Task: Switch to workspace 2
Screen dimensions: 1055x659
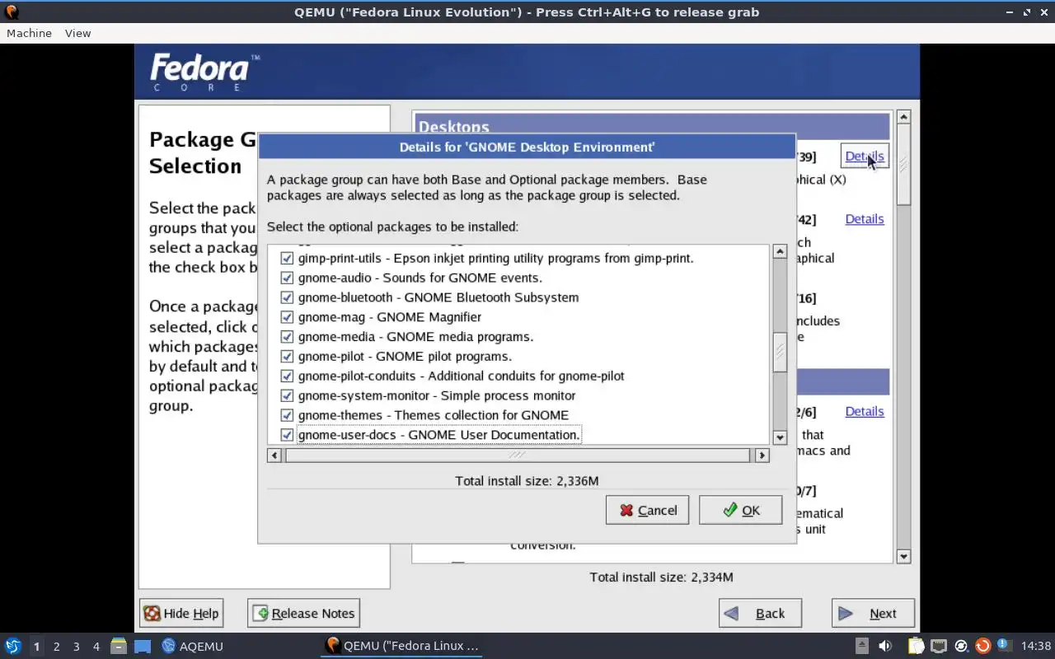Action: (x=56, y=646)
